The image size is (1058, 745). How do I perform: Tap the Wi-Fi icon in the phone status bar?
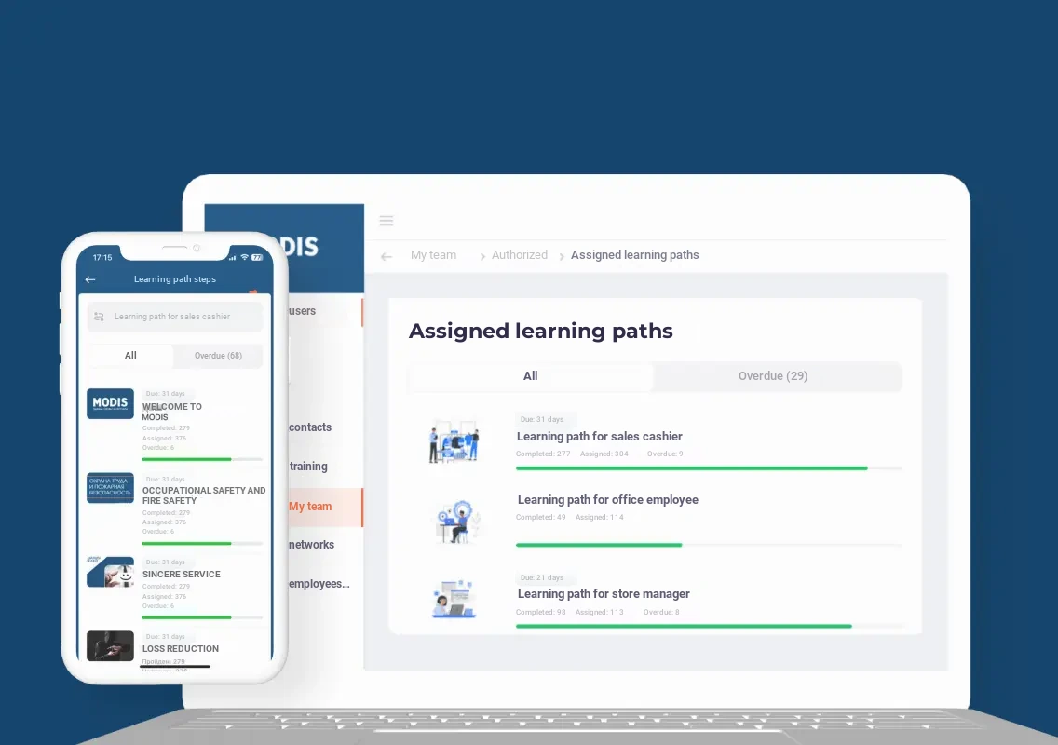click(x=244, y=257)
